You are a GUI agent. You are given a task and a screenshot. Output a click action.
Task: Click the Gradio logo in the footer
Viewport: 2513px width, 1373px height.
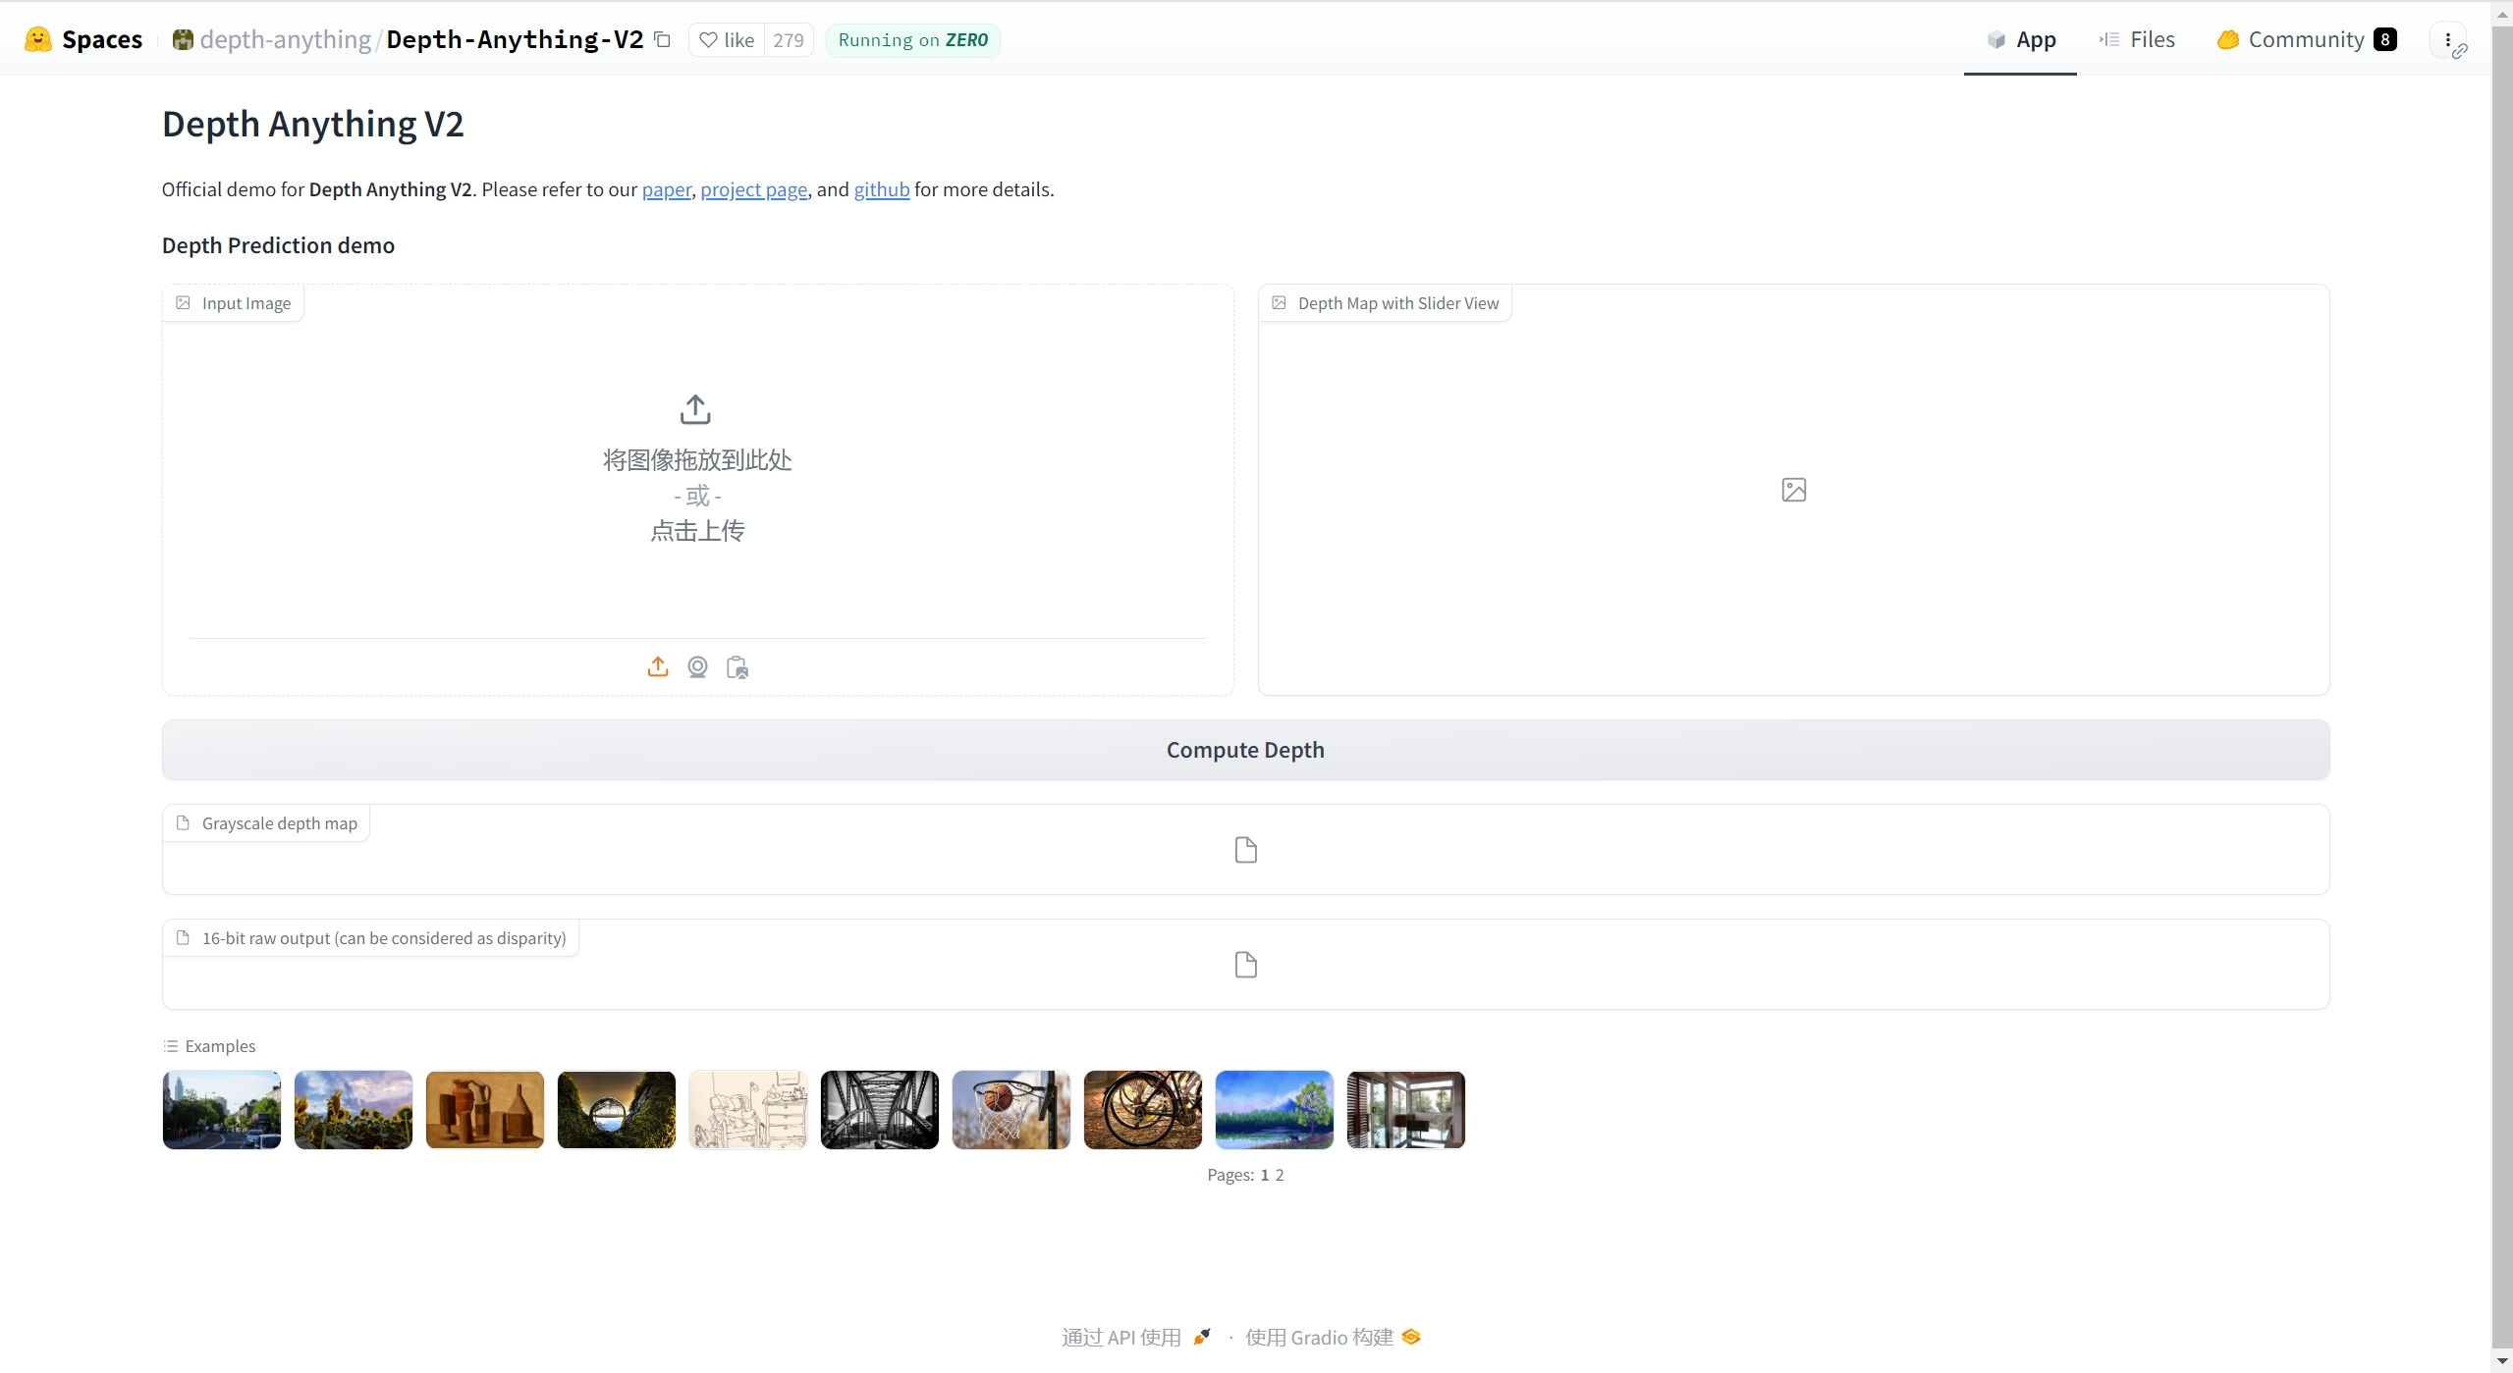(x=1410, y=1336)
